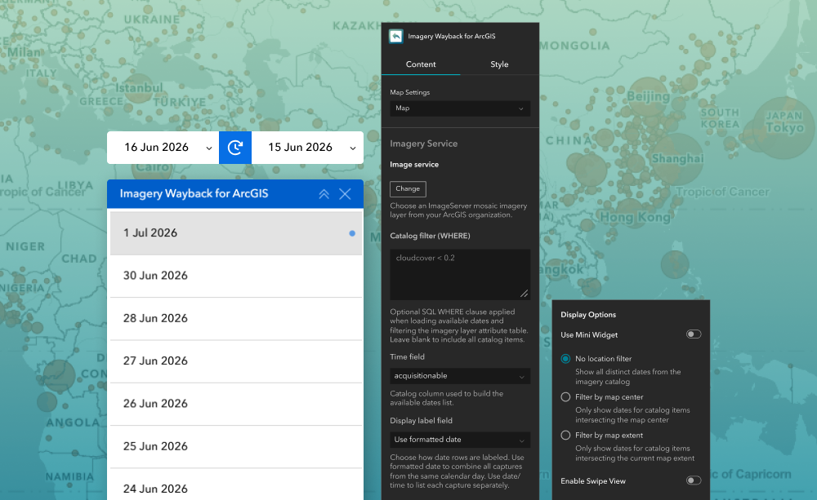Screen dimensions: 817x500
Task: Select the 1 Jul 2026 date row
Action: pyautogui.click(x=236, y=233)
